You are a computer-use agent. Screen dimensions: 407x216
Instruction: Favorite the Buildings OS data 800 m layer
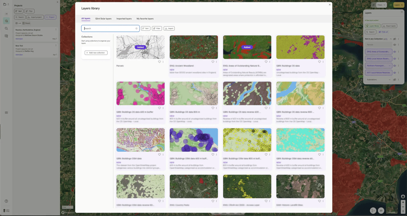213,108
